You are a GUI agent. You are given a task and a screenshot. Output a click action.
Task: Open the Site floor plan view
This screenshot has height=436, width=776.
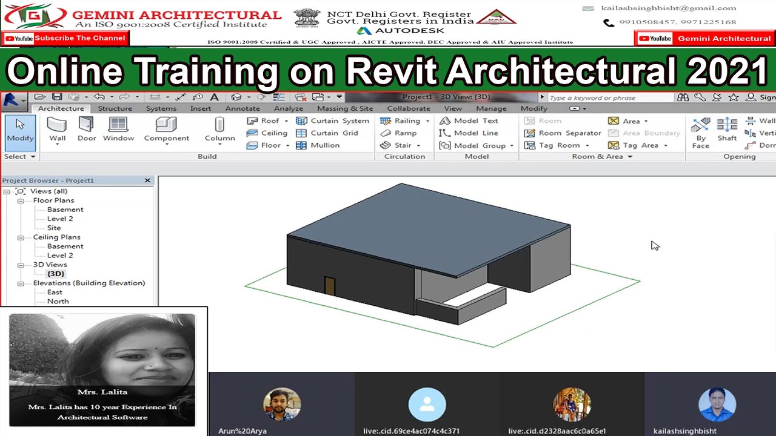coord(54,228)
